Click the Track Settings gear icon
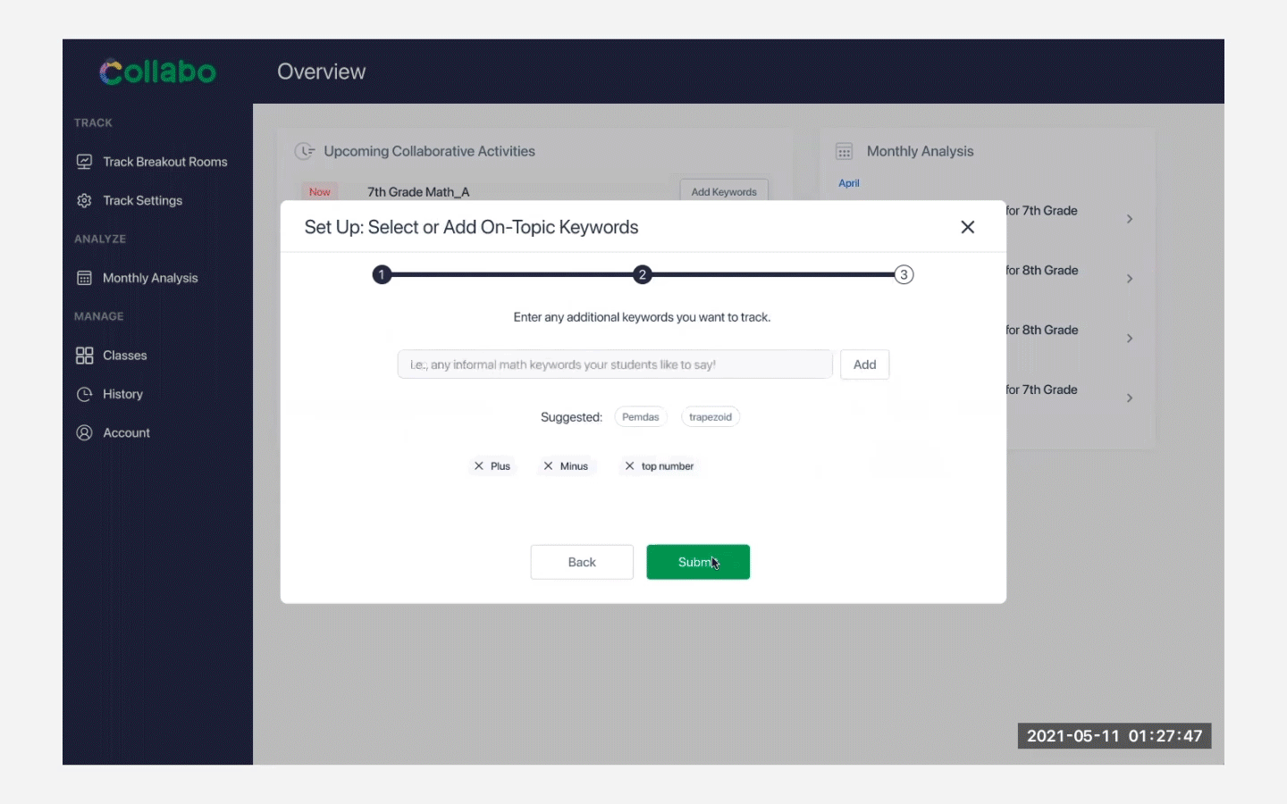The height and width of the screenshot is (804, 1287). [84, 200]
